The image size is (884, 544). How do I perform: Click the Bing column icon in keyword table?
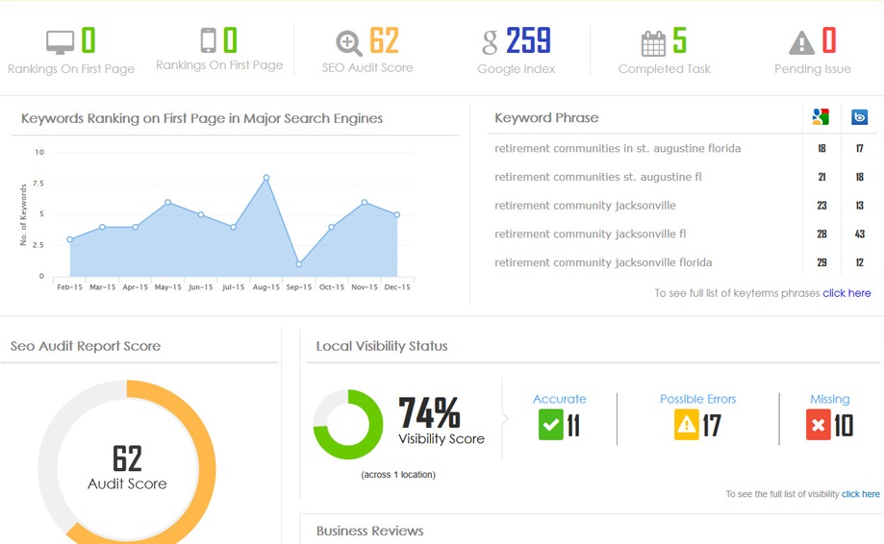(x=859, y=117)
